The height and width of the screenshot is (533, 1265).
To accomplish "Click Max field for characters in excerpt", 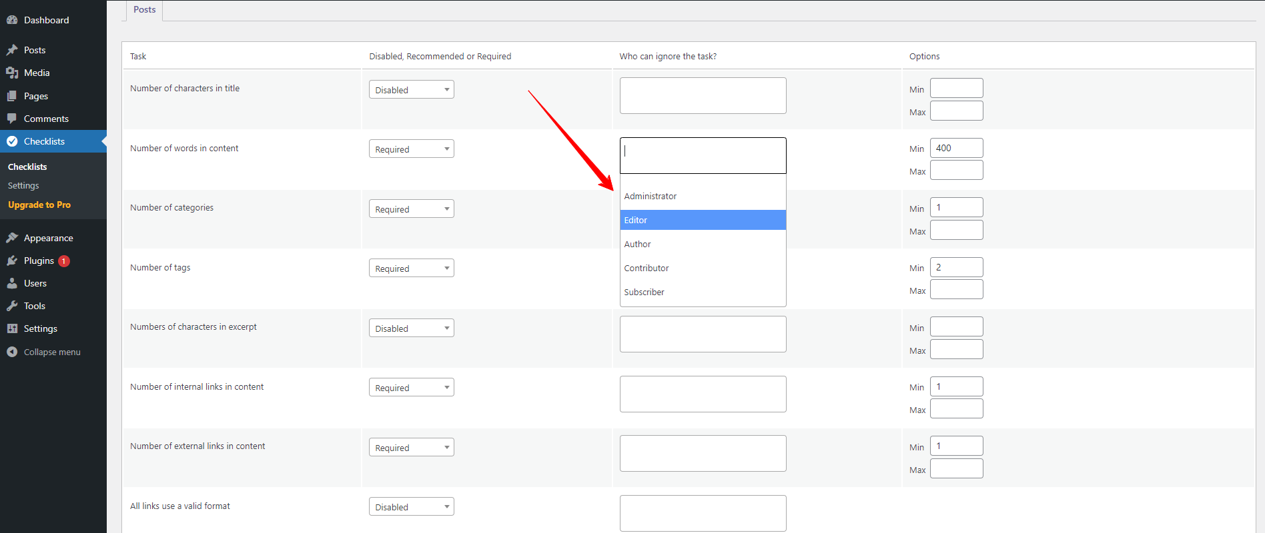I will (x=957, y=349).
